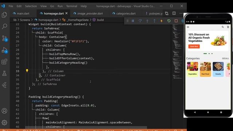Split the editor to the right

[x=174, y=13]
